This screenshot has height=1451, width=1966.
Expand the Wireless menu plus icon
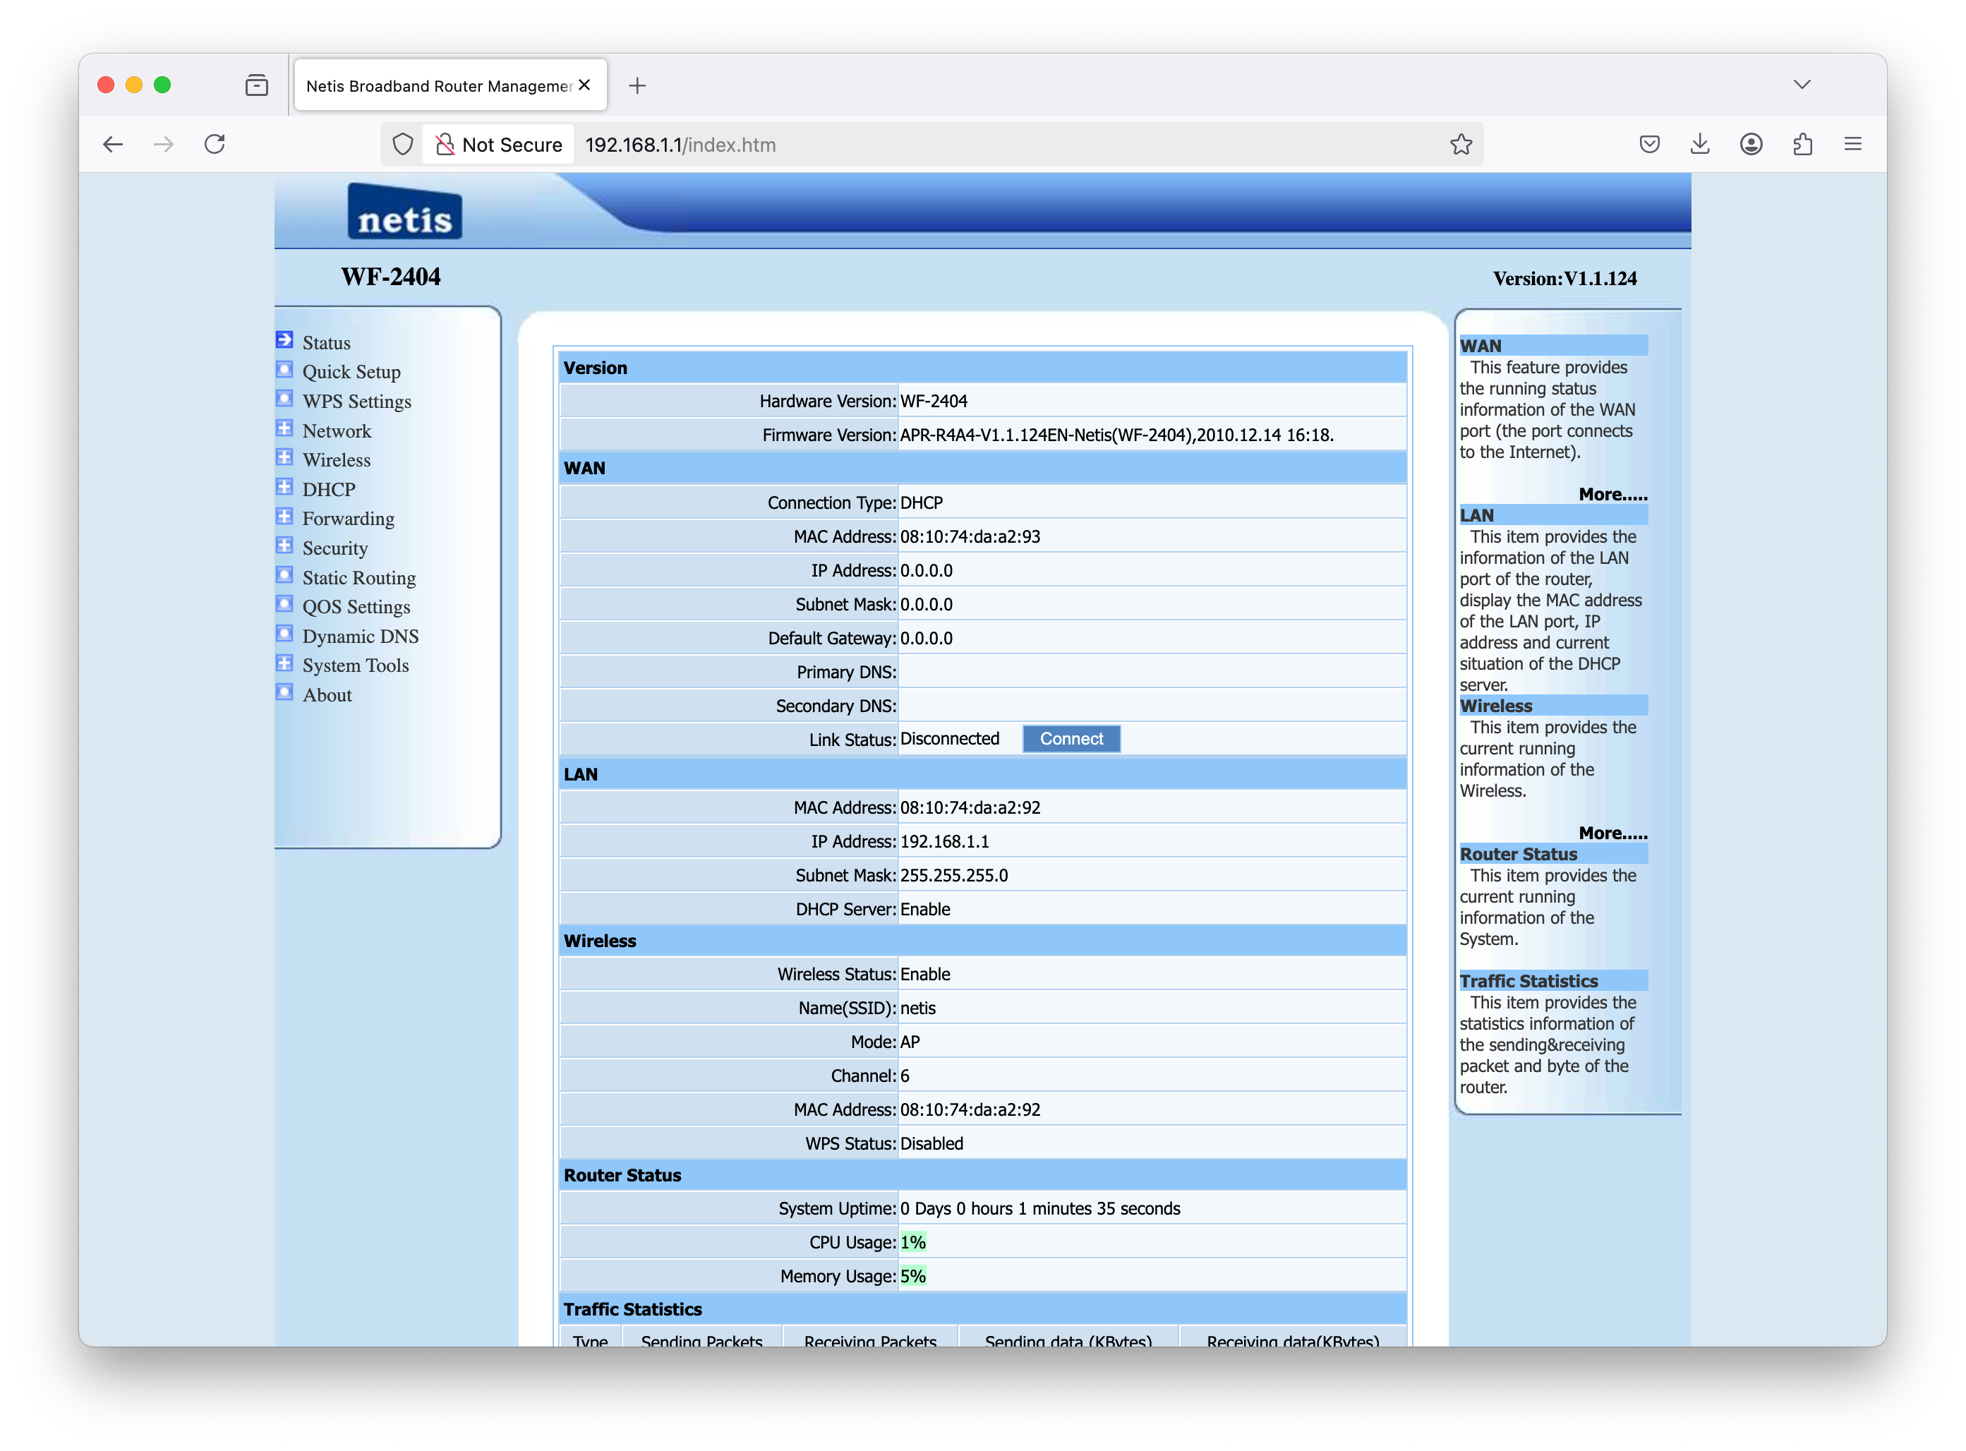click(x=284, y=457)
